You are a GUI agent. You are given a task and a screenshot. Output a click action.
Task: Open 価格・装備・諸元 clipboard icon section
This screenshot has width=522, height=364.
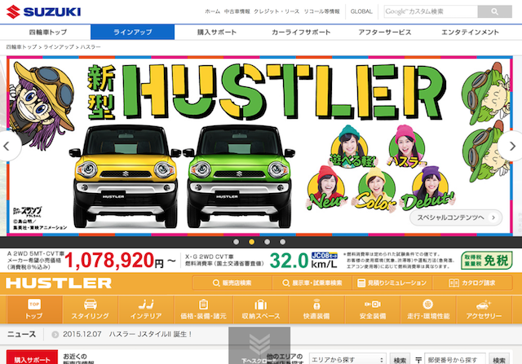pyautogui.click(x=203, y=309)
